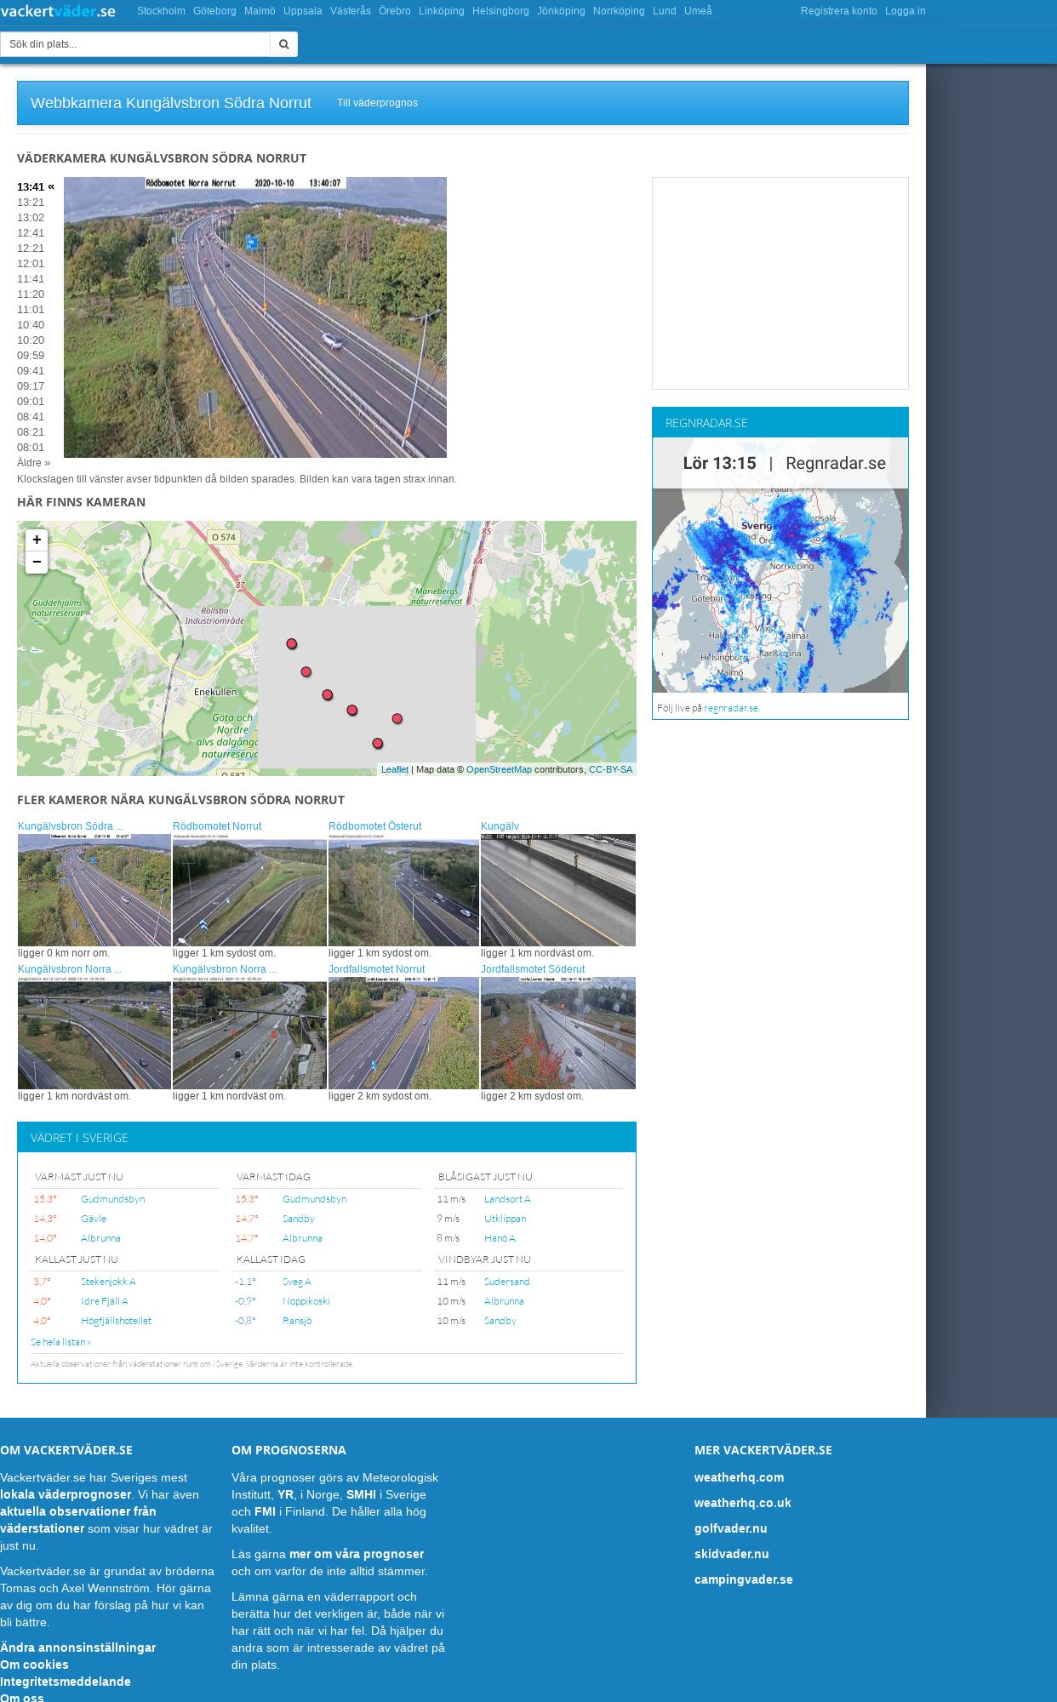Image resolution: width=1057 pixels, height=1702 pixels.
Task: Click 'Se hela listan »'
Action: [60, 1342]
